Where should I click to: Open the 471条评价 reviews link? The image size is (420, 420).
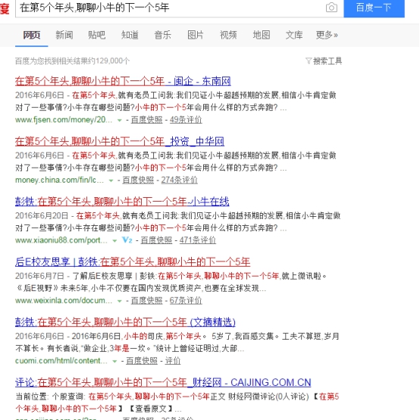pyautogui.click(x=198, y=240)
